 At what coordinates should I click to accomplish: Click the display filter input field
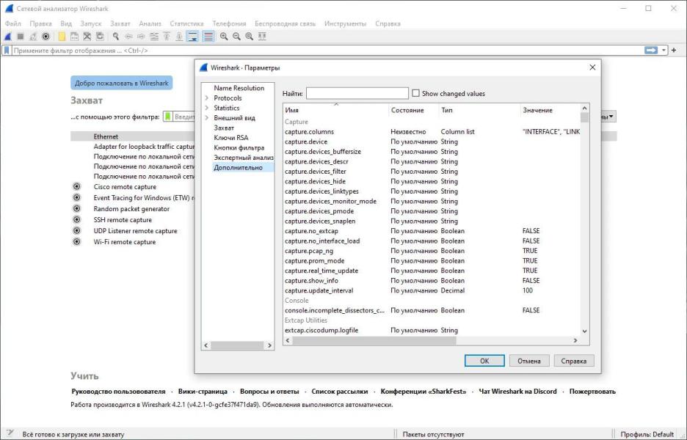[327, 51]
